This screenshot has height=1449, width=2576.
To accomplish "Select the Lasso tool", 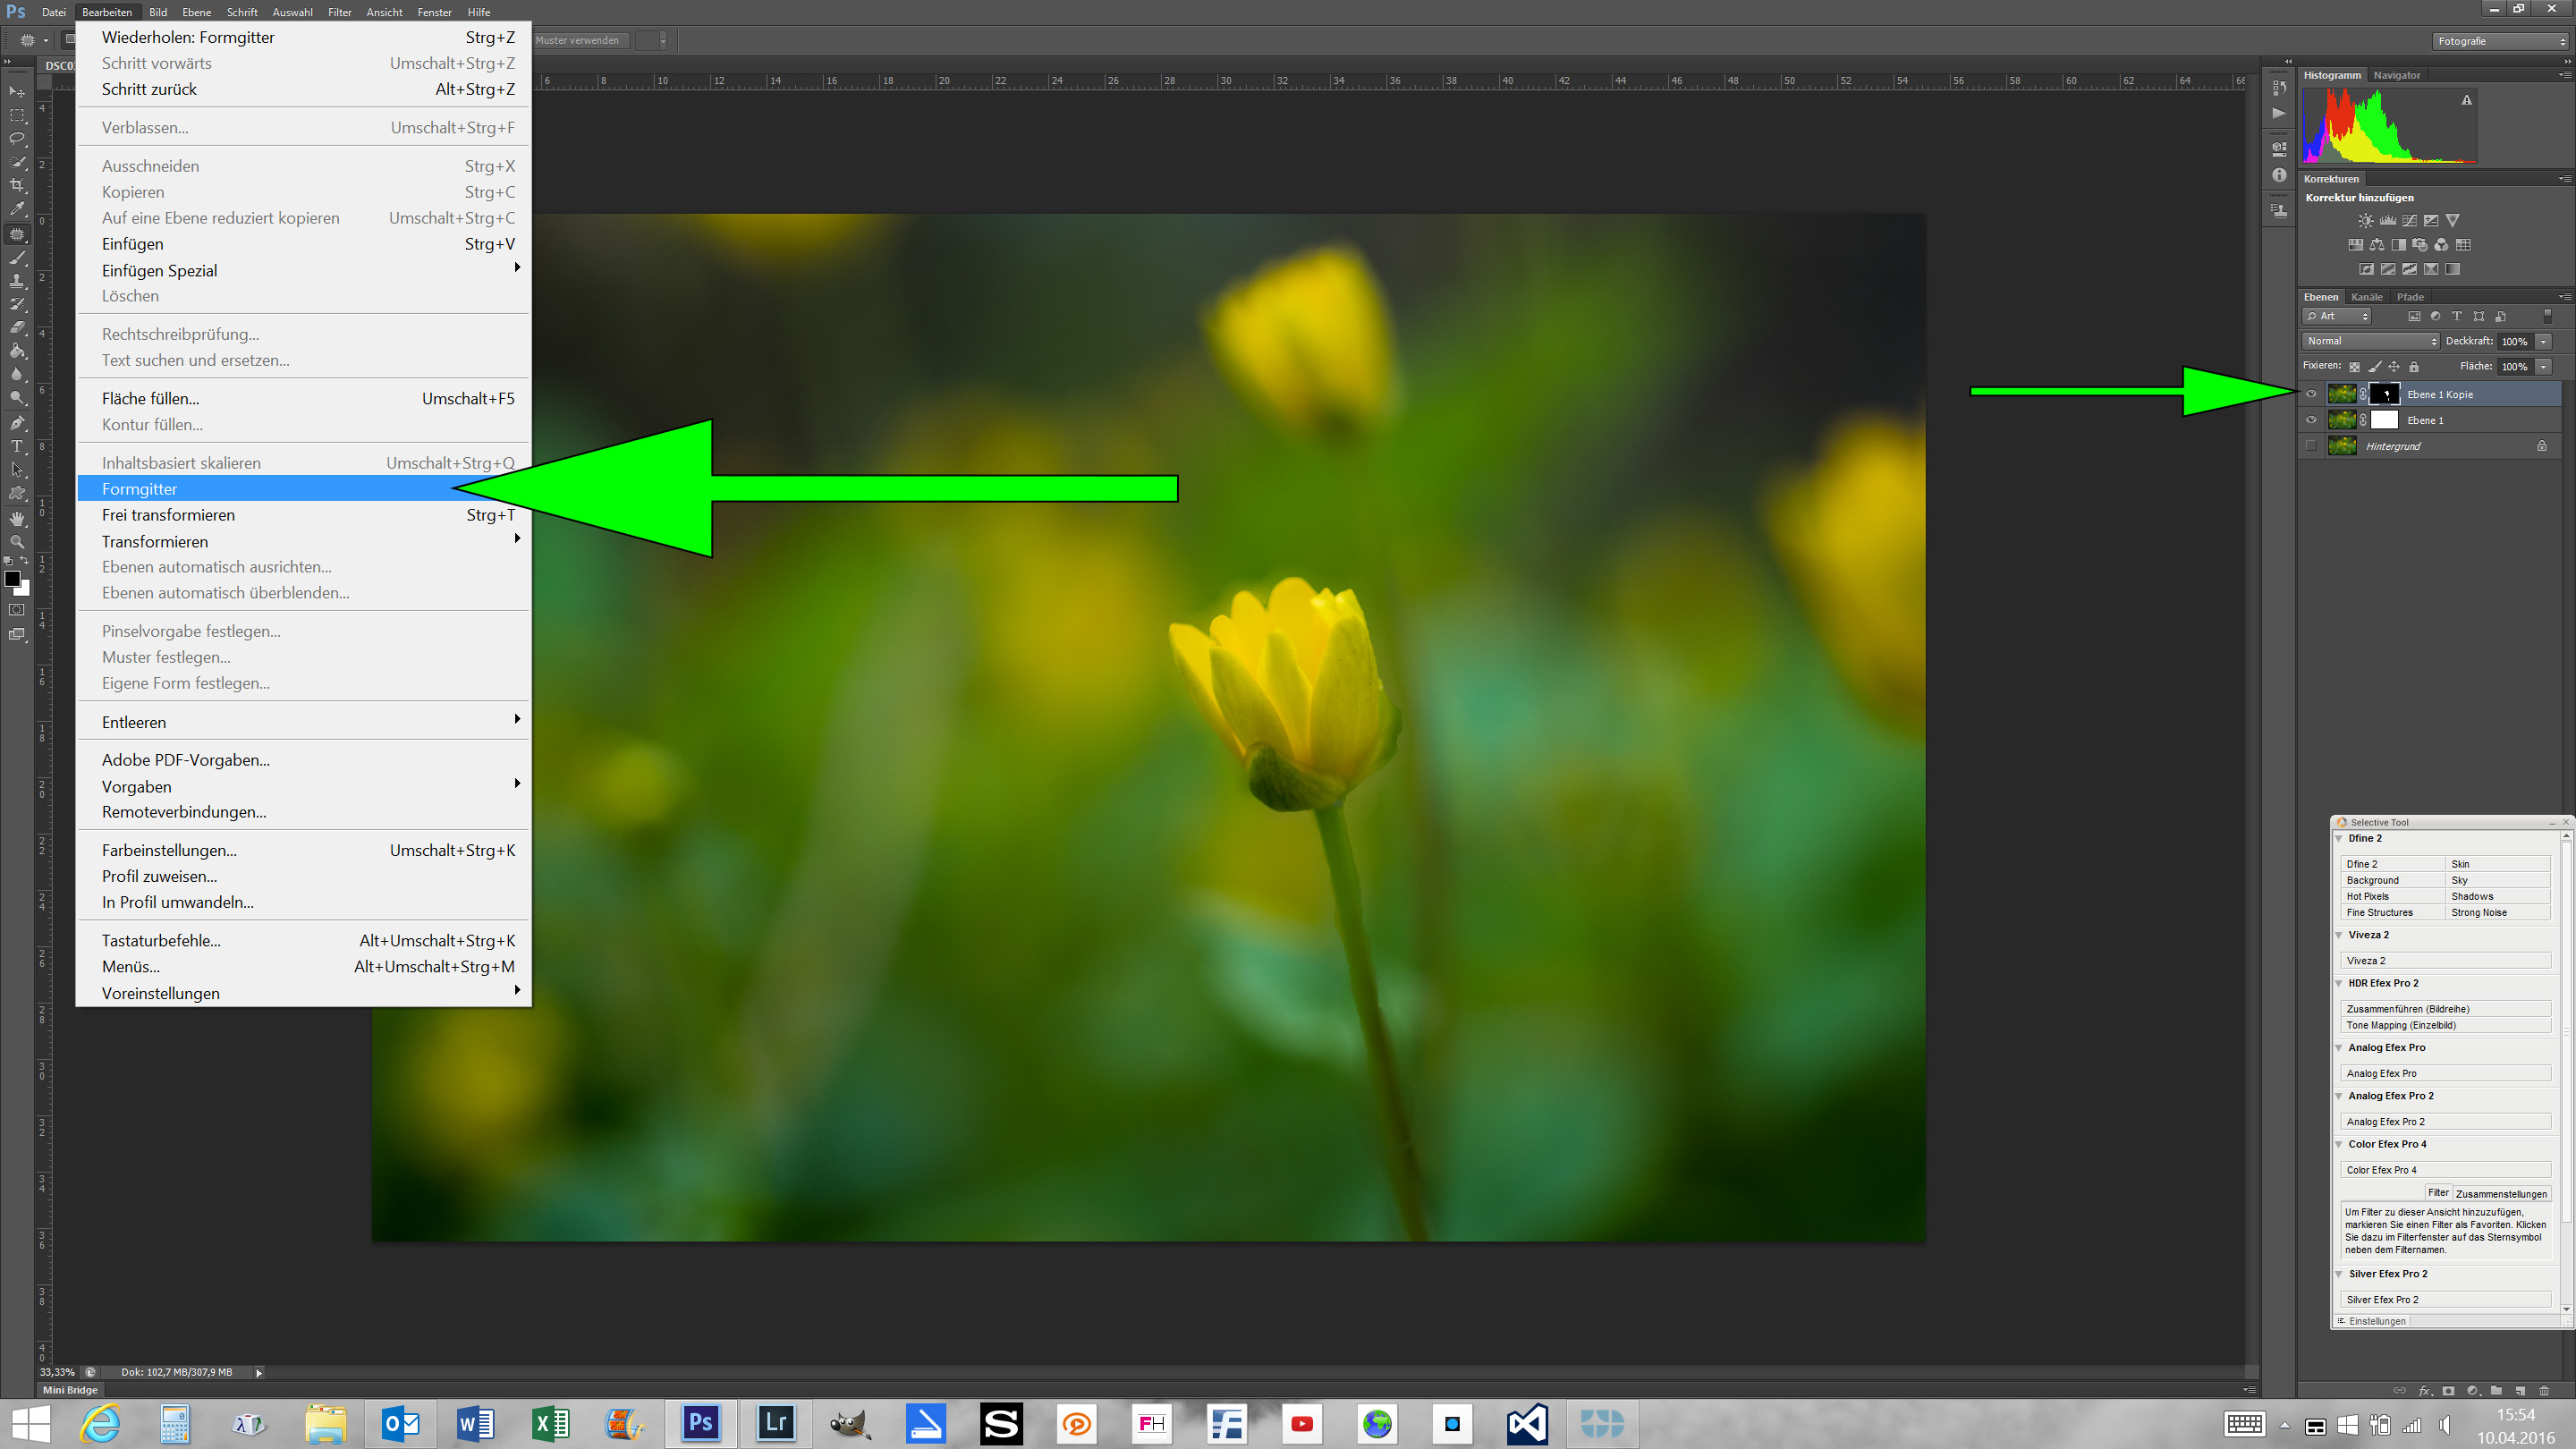I will [17, 138].
